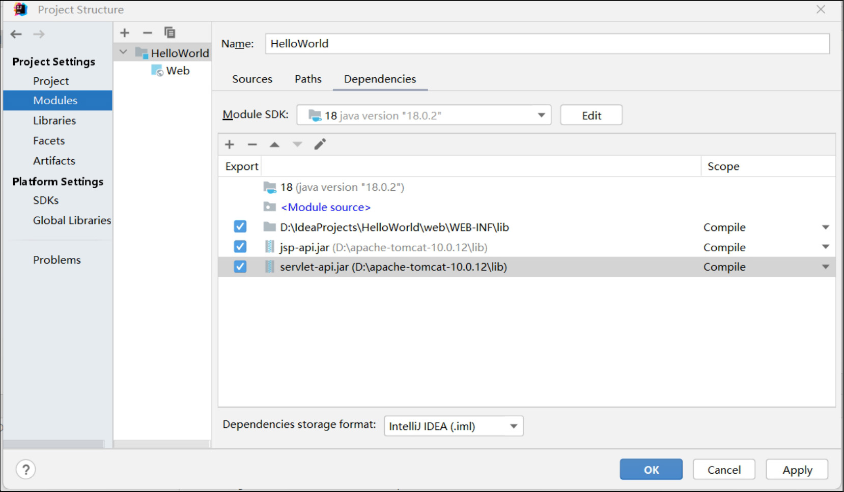Remove the selected module with minus icon
844x492 pixels.
(x=148, y=33)
